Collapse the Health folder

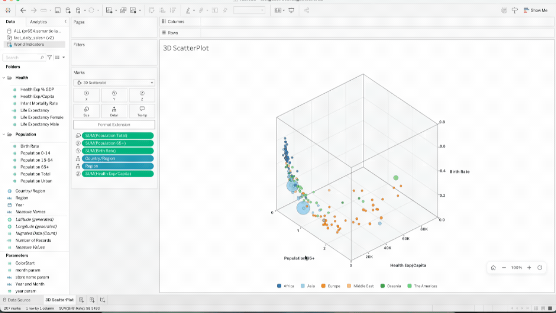point(4,78)
